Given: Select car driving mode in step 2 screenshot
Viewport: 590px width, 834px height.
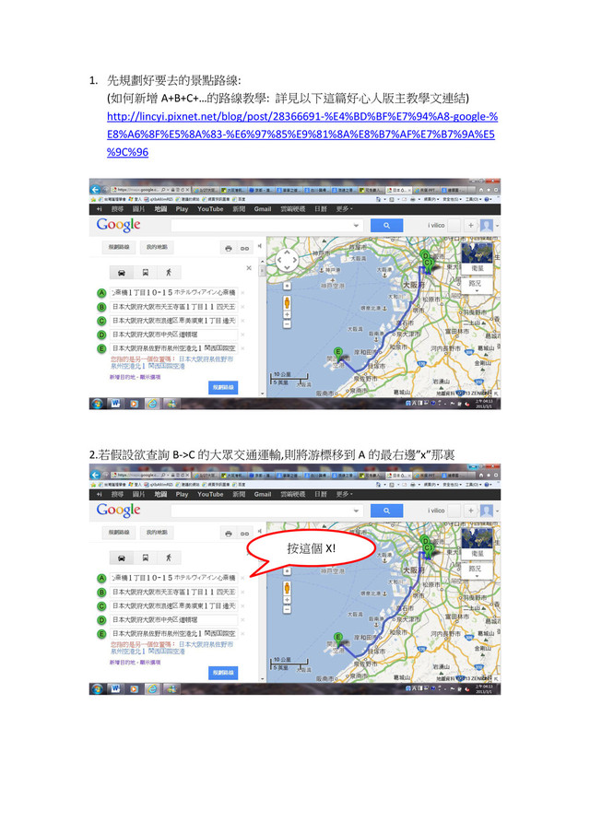Looking at the screenshot, I should click(122, 558).
